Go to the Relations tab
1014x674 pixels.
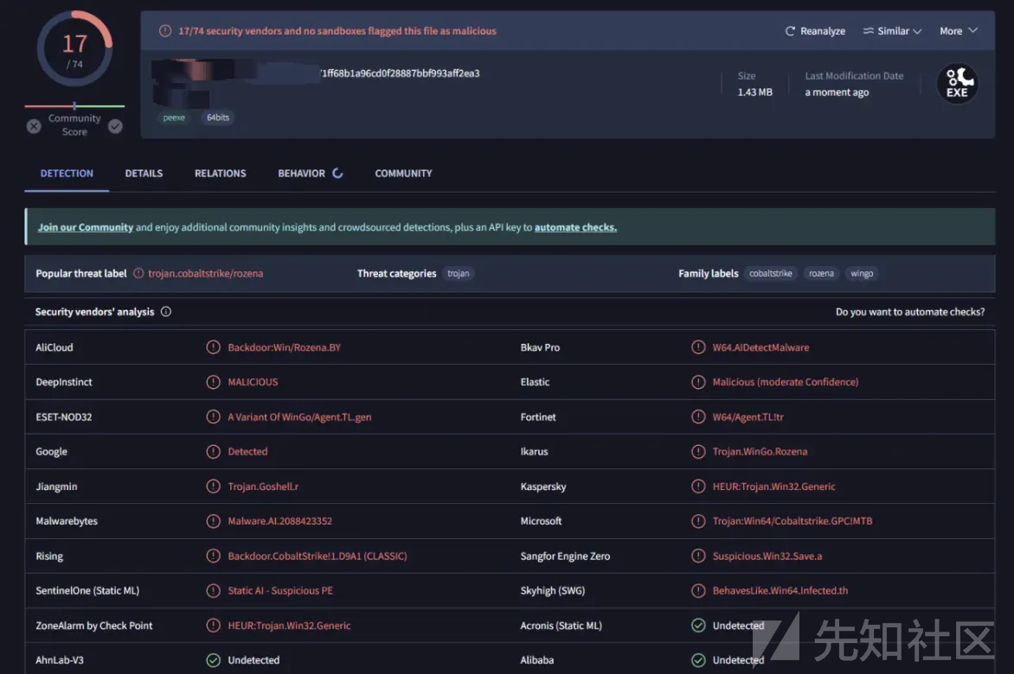point(221,173)
